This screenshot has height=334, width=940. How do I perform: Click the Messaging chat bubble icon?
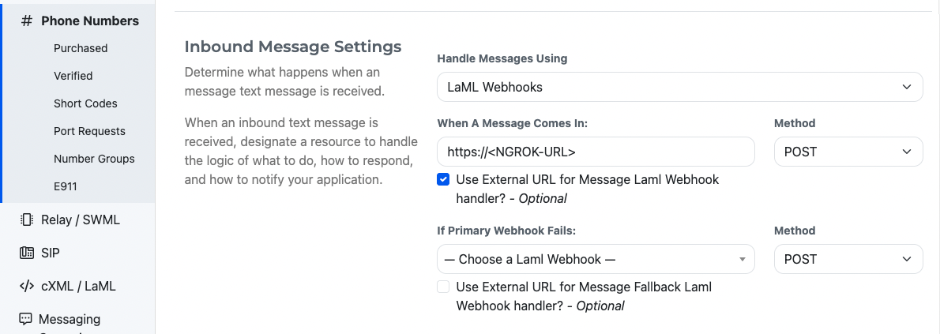26,319
